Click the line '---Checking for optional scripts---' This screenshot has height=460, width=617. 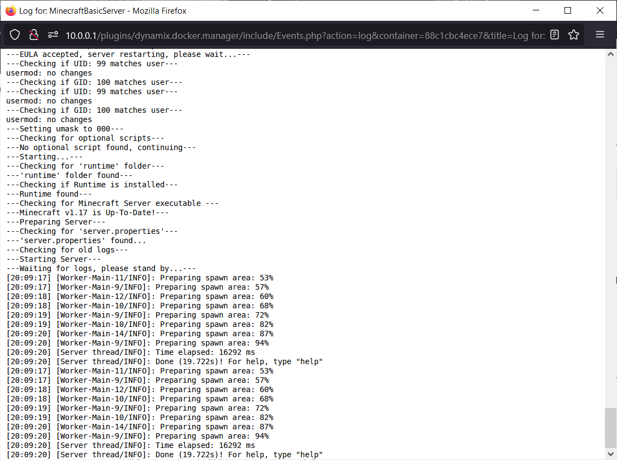coord(85,138)
